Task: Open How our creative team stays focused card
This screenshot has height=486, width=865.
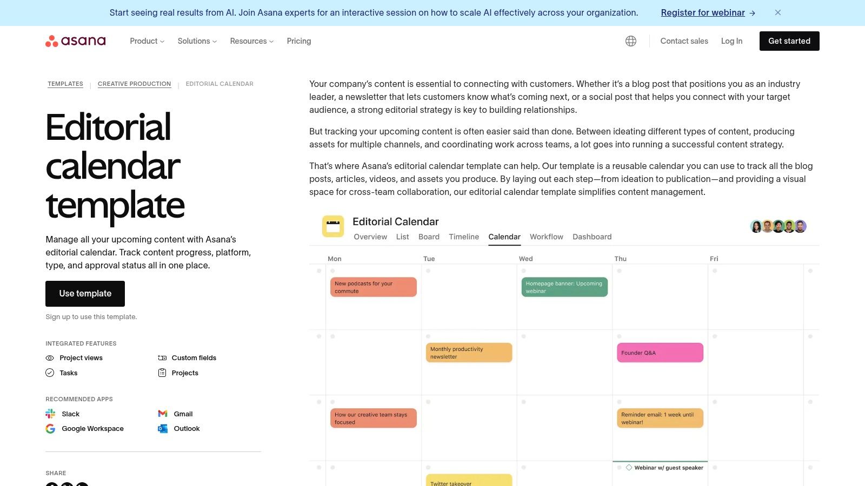Action: point(374,418)
